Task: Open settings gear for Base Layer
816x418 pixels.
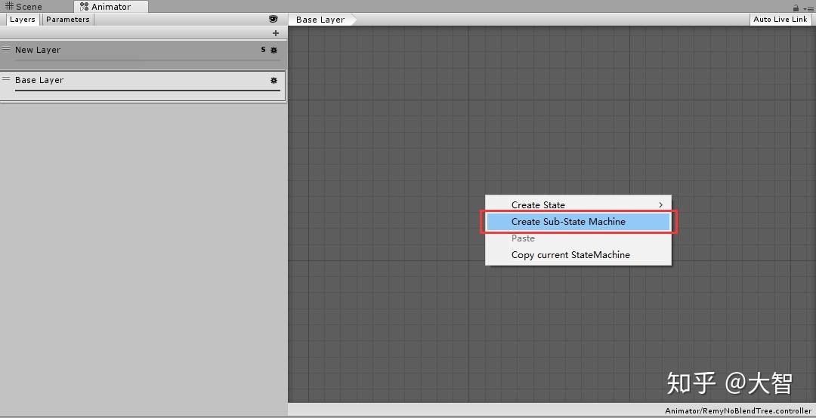Action: click(x=274, y=80)
